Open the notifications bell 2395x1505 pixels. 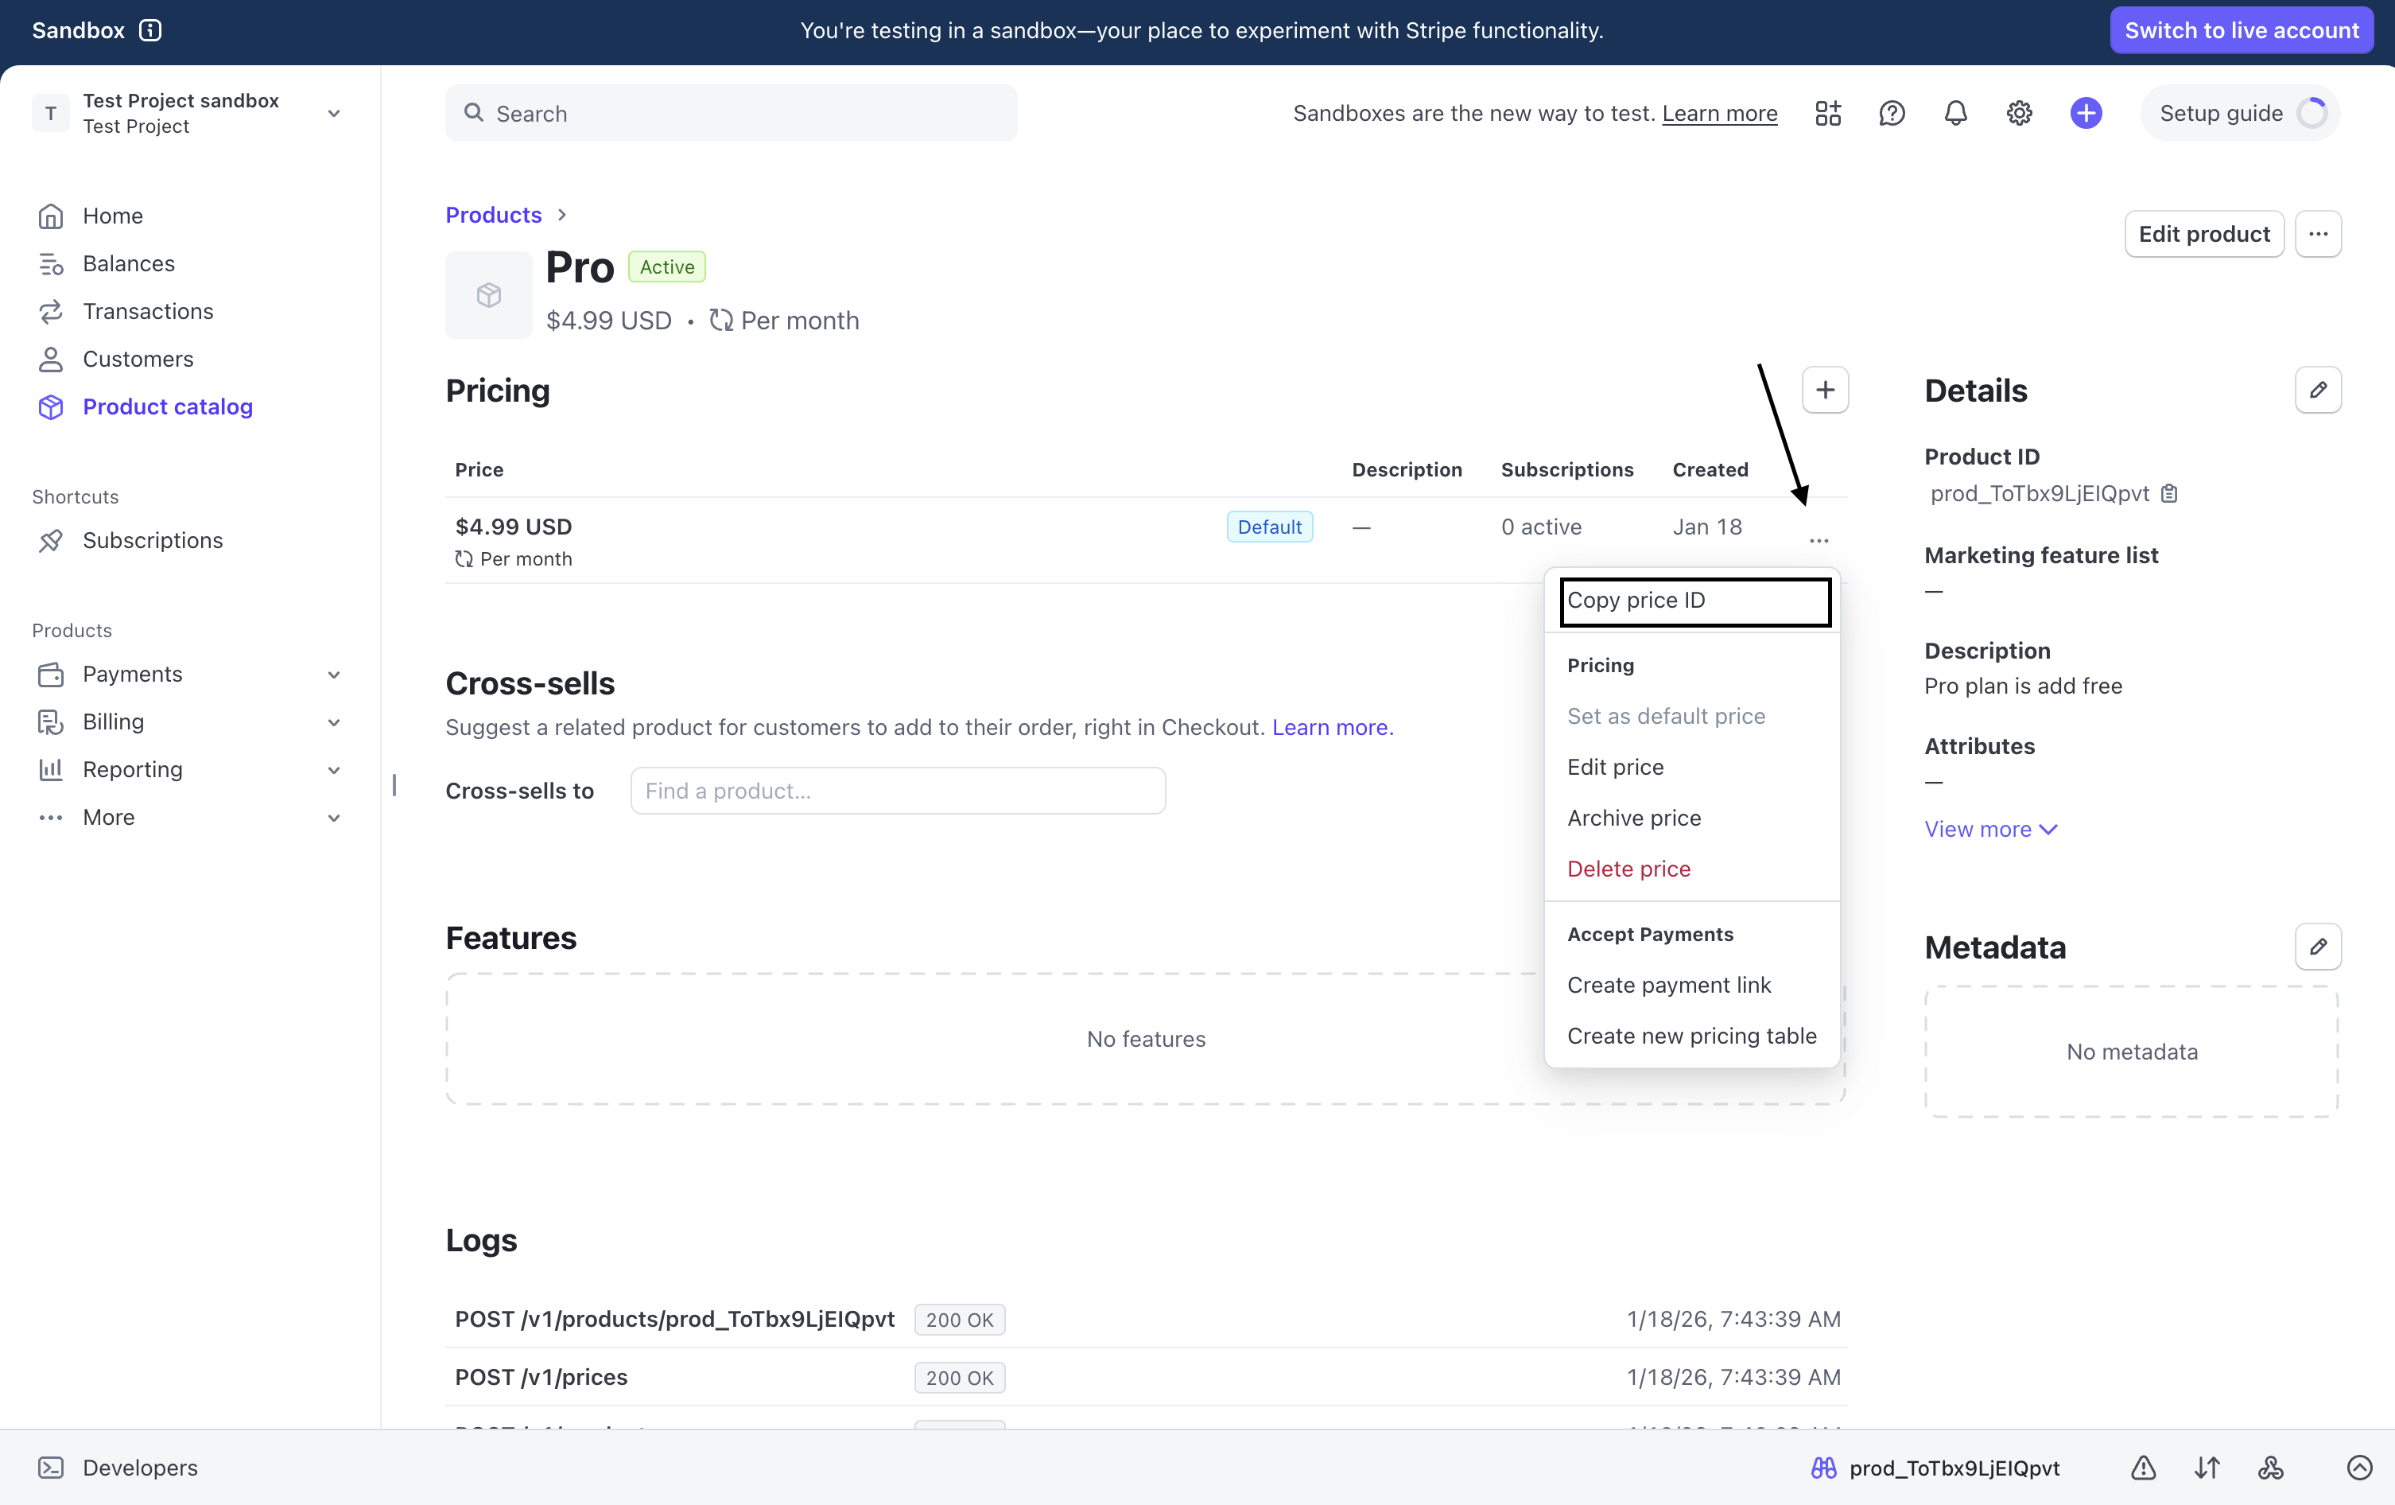tap(1954, 112)
